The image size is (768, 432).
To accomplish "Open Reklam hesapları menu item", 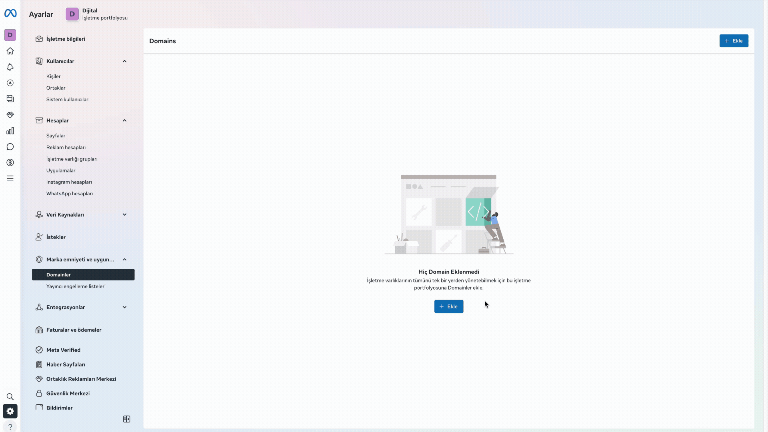I will tap(66, 147).
